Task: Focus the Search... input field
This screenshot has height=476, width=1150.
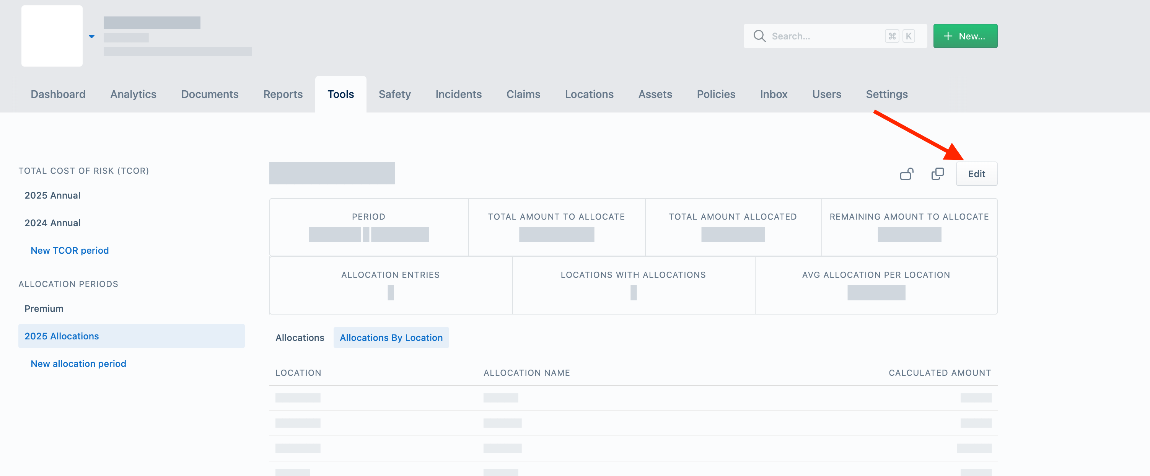Action: [x=835, y=36]
